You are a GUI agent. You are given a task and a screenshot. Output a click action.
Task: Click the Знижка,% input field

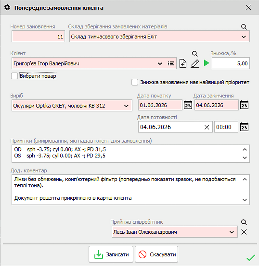pyautogui.click(x=231, y=63)
